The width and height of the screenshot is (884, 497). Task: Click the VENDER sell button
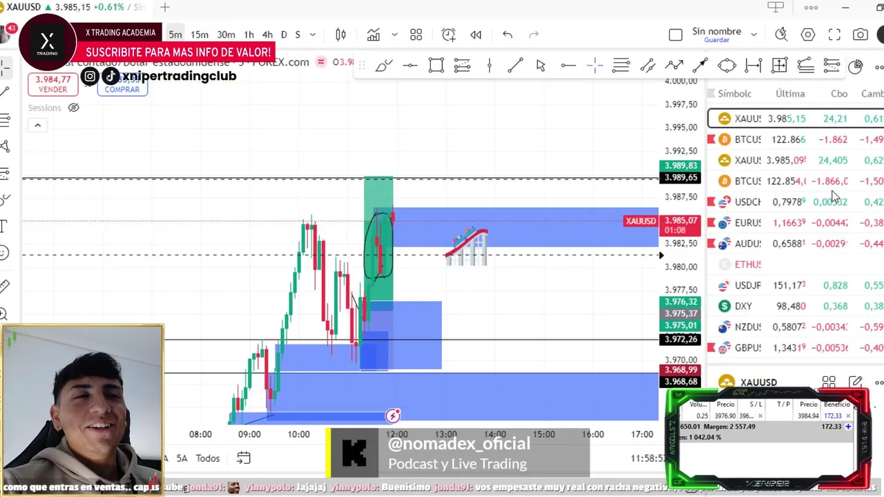point(52,84)
